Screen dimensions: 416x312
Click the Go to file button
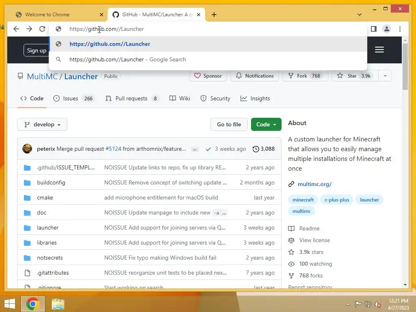pyautogui.click(x=229, y=124)
